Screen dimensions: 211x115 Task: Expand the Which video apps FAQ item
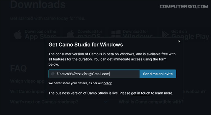pos(27,81)
